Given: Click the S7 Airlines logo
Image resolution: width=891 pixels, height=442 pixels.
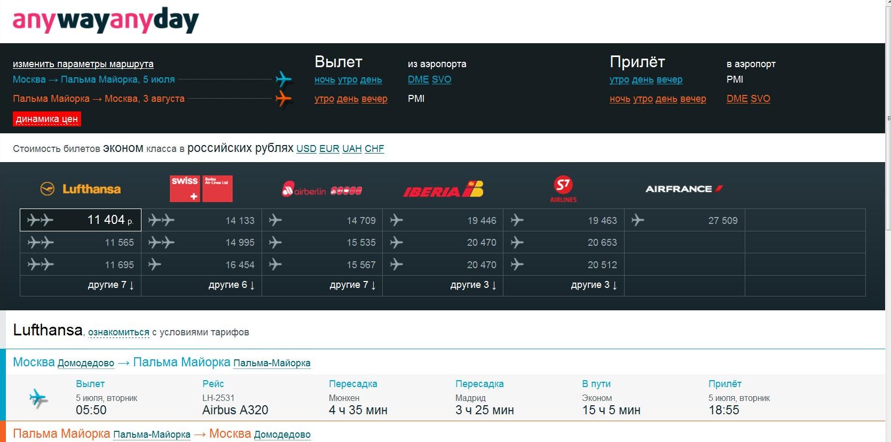Looking at the screenshot, I should pos(563,189).
